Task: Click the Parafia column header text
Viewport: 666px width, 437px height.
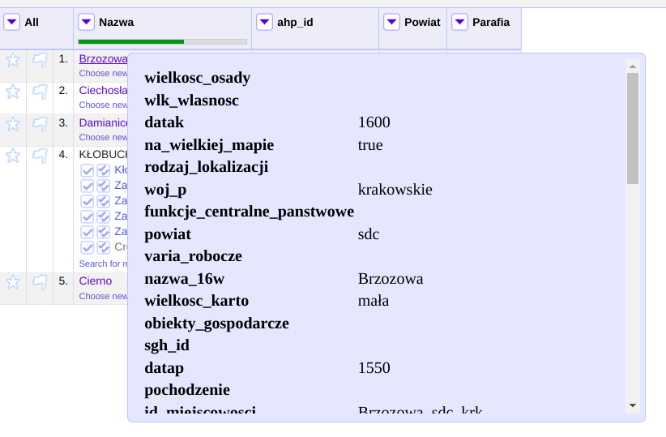Action: [491, 22]
